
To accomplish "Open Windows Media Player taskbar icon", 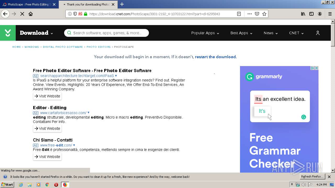I will [x=38, y=185].
